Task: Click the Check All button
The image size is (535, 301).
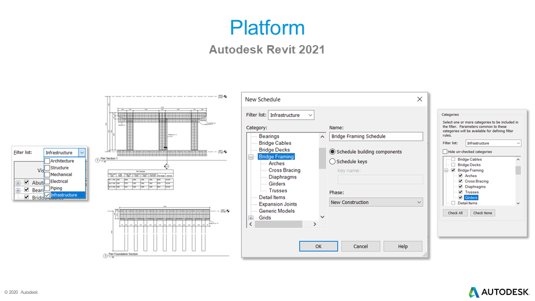Action: (455, 213)
